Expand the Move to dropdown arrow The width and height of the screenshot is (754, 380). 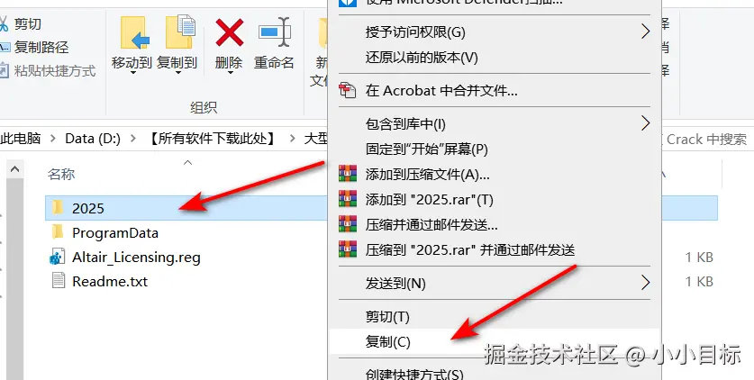(133, 73)
